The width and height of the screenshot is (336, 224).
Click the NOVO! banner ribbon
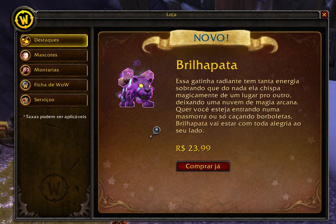click(211, 40)
